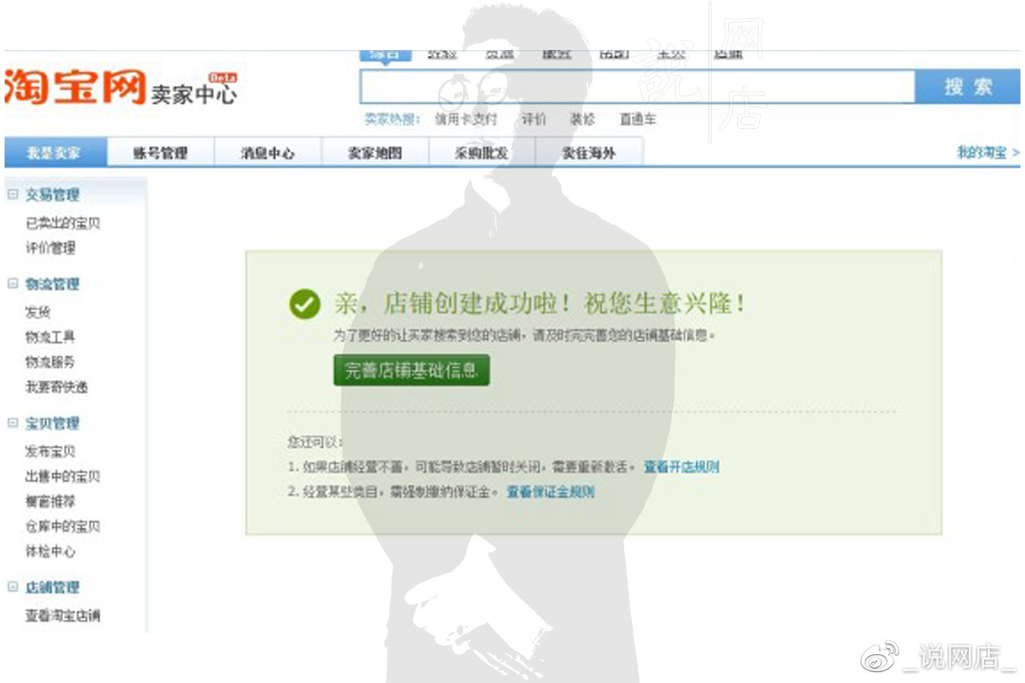
Task: Click the 完善店铺基础信息 green button
Action: [412, 370]
